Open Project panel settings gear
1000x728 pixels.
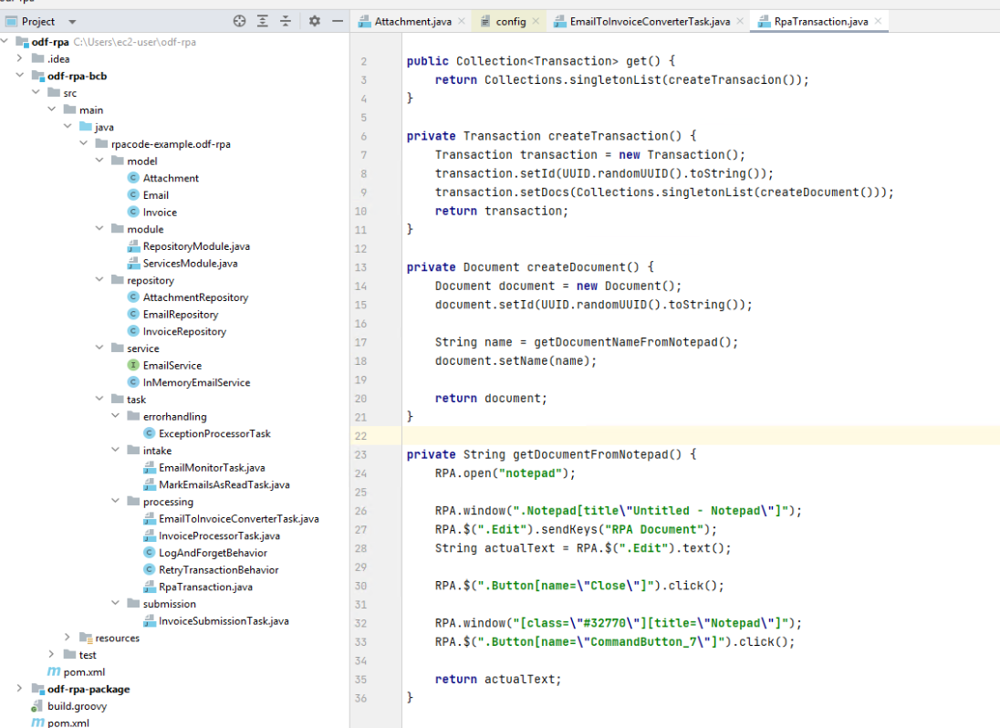pyautogui.click(x=315, y=21)
